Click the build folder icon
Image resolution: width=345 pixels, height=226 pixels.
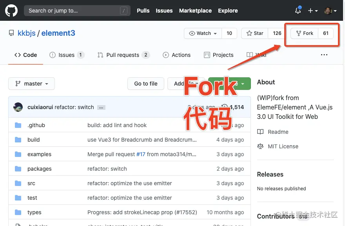tap(18, 140)
